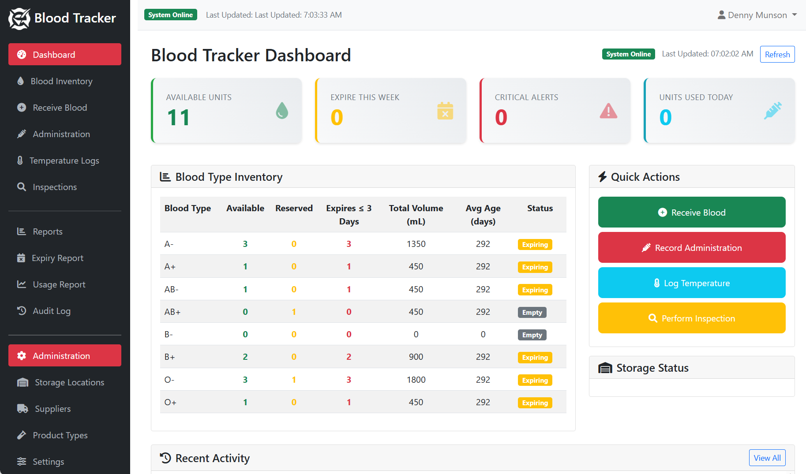Open the Denny Munson user dropdown

757,15
